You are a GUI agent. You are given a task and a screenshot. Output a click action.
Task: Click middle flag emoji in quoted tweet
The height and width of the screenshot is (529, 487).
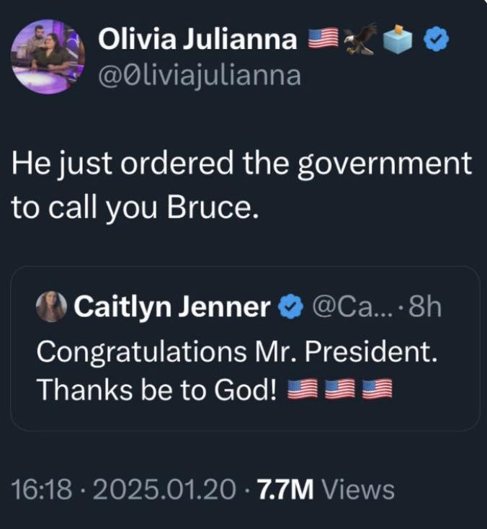(x=340, y=390)
